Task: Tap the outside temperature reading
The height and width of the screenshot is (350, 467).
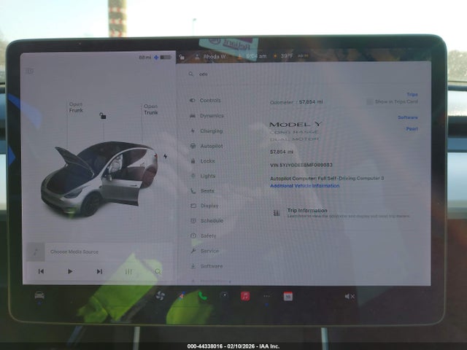Action: [x=287, y=56]
